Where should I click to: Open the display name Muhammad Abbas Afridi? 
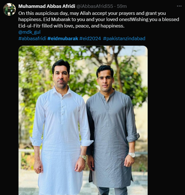pos(47,6)
